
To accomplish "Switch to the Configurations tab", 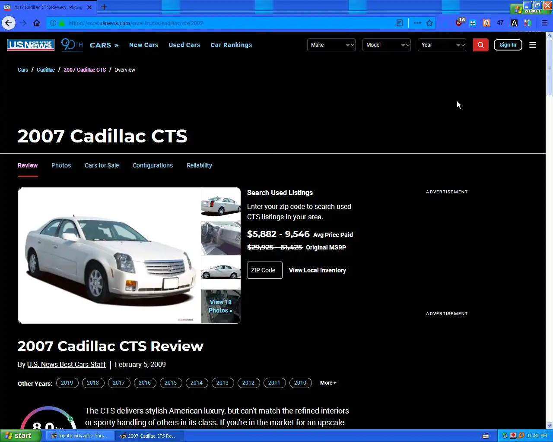I will tap(153, 165).
